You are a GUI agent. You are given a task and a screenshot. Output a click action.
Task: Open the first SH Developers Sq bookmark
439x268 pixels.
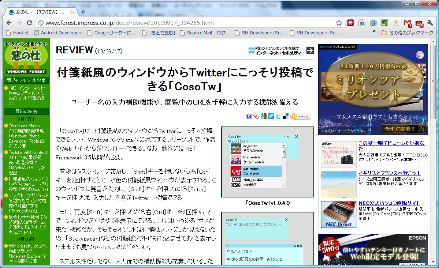(260, 33)
